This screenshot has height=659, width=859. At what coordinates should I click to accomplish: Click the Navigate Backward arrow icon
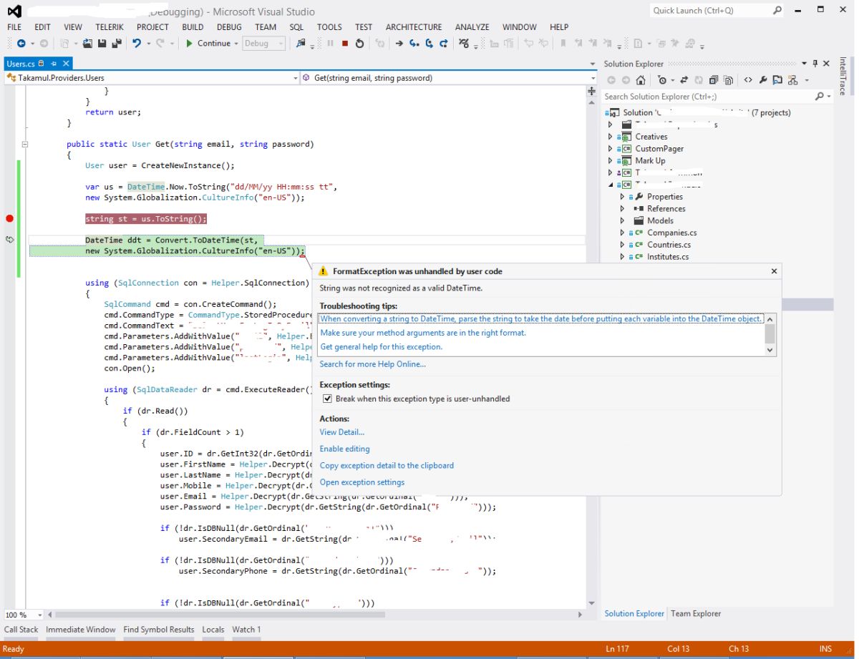21,44
